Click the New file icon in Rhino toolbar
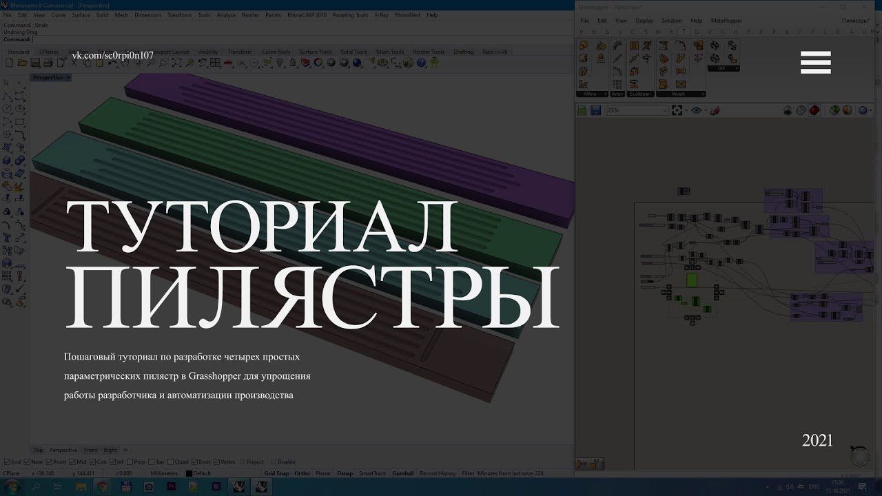 click(x=9, y=63)
